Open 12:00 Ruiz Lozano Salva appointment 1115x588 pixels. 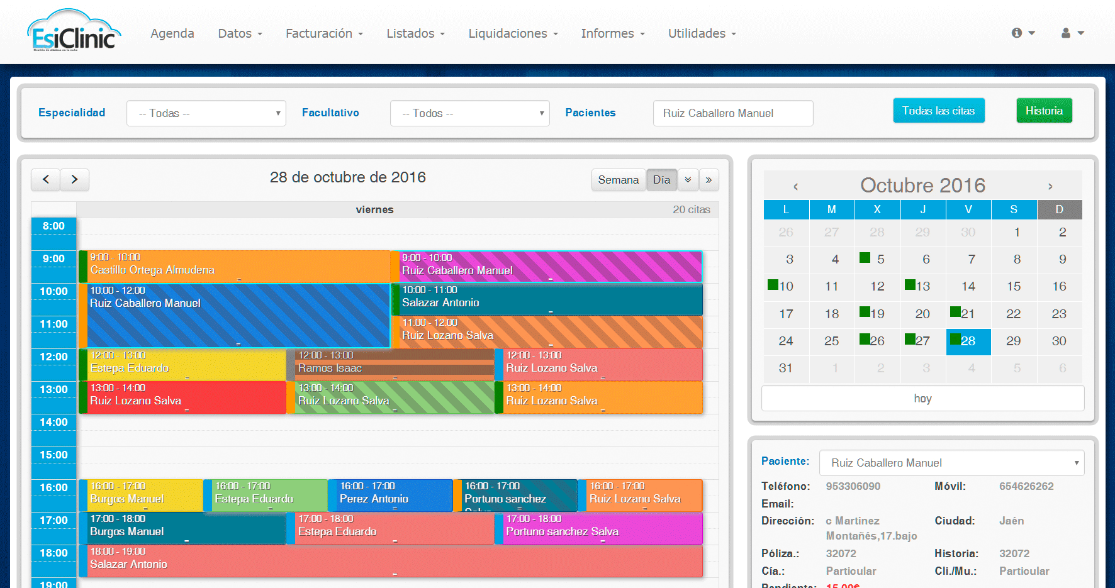(x=599, y=365)
